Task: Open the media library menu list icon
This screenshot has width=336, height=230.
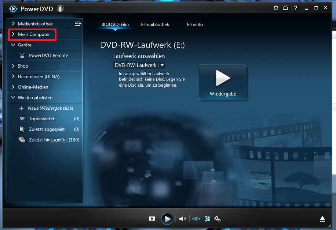Action: pos(78,24)
